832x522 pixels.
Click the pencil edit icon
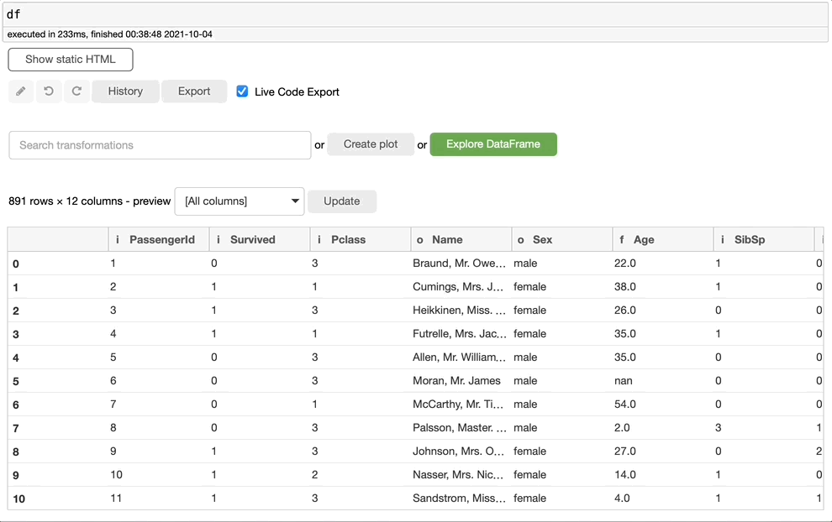point(21,91)
